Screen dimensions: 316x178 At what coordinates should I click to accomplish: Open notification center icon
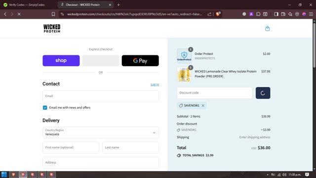(307, 175)
